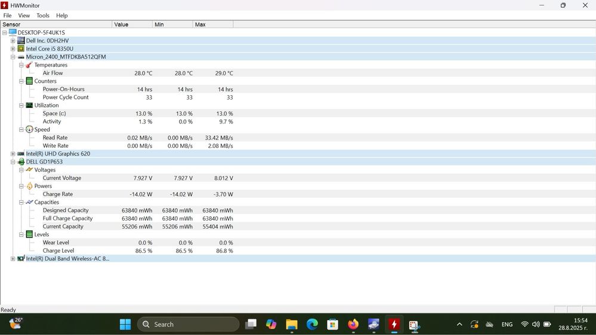Click the Utilization graph icon
Viewport: 596px width, 335px height.
pos(29,106)
